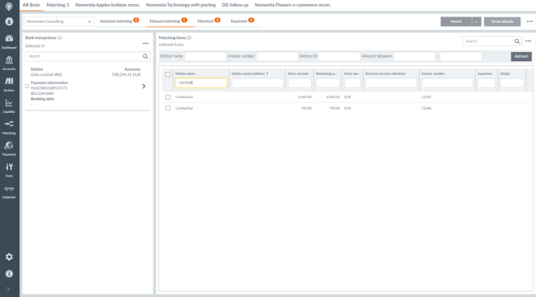The image size is (536, 297).
Task: Click payment reference 9632584268924175
Action: [49, 88]
